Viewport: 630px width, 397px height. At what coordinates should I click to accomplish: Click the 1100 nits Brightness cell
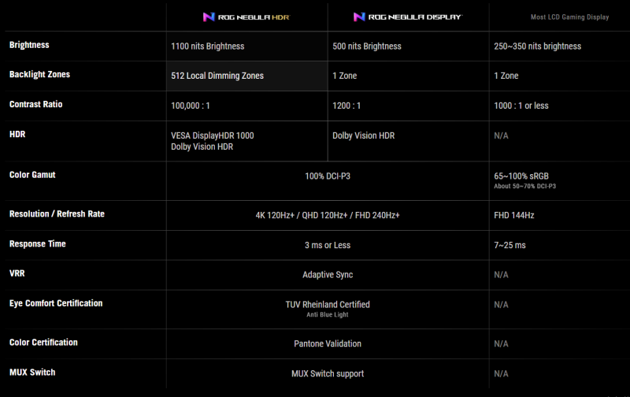(207, 46)
